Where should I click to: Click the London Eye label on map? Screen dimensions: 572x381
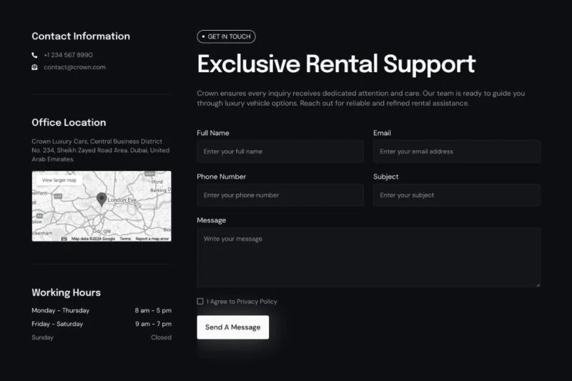click(x=122, y=200)
